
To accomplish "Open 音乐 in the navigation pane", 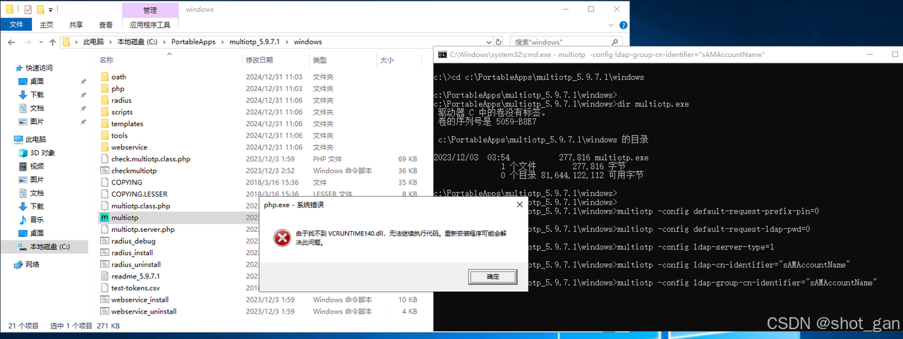I will [37, 220].
